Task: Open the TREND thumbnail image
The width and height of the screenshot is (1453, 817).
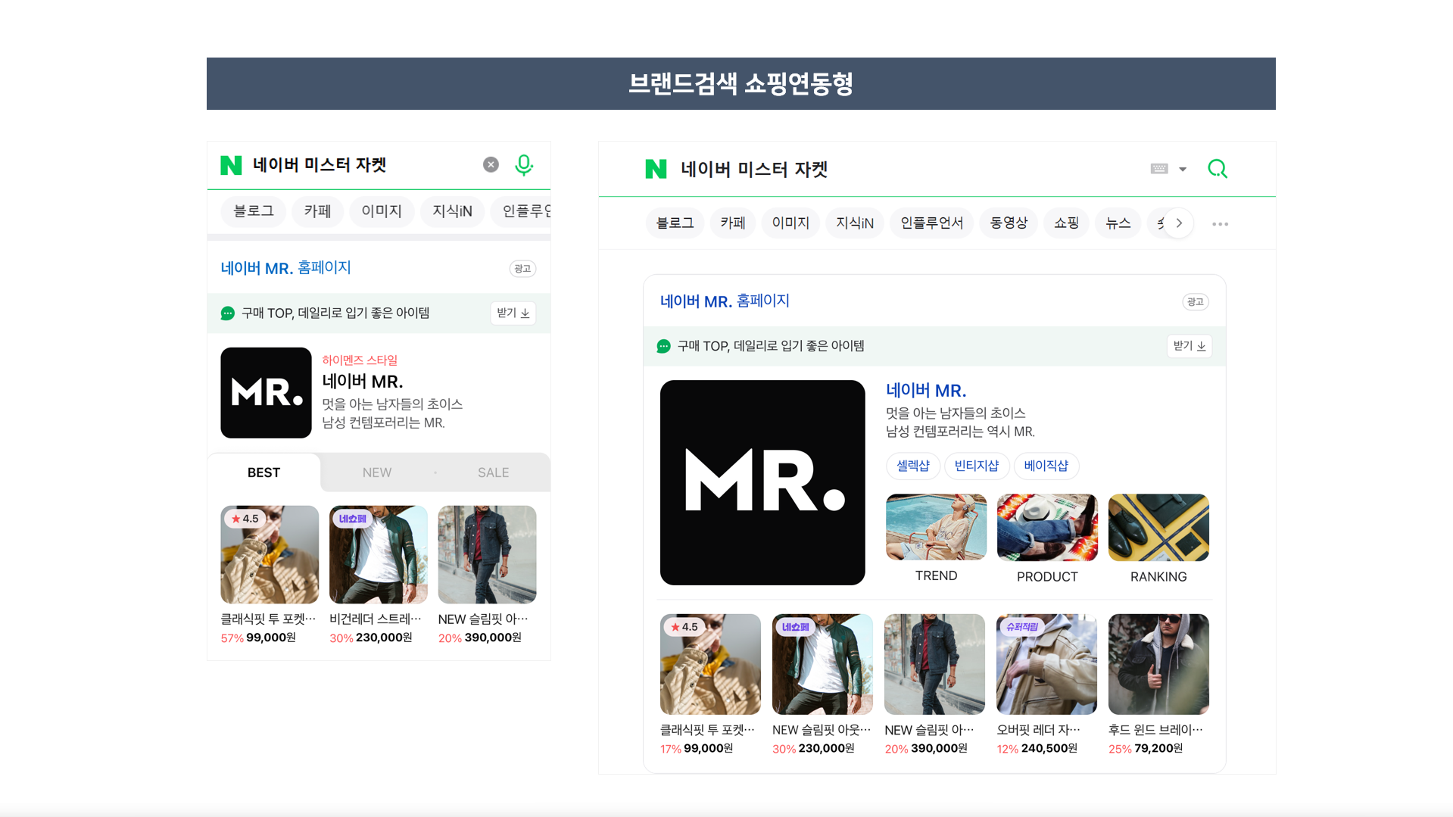Action: click(937, 527)
